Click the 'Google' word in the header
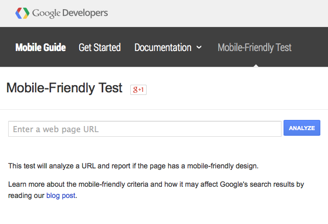328x224 pixels. pyautogui.click(x=46, y=13)
